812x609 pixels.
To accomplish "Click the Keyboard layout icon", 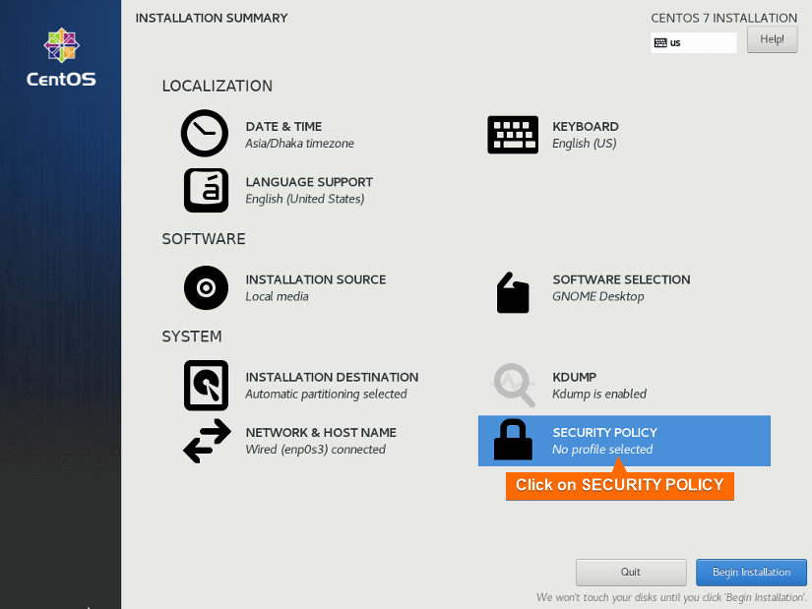I will (x=513, y=135).
